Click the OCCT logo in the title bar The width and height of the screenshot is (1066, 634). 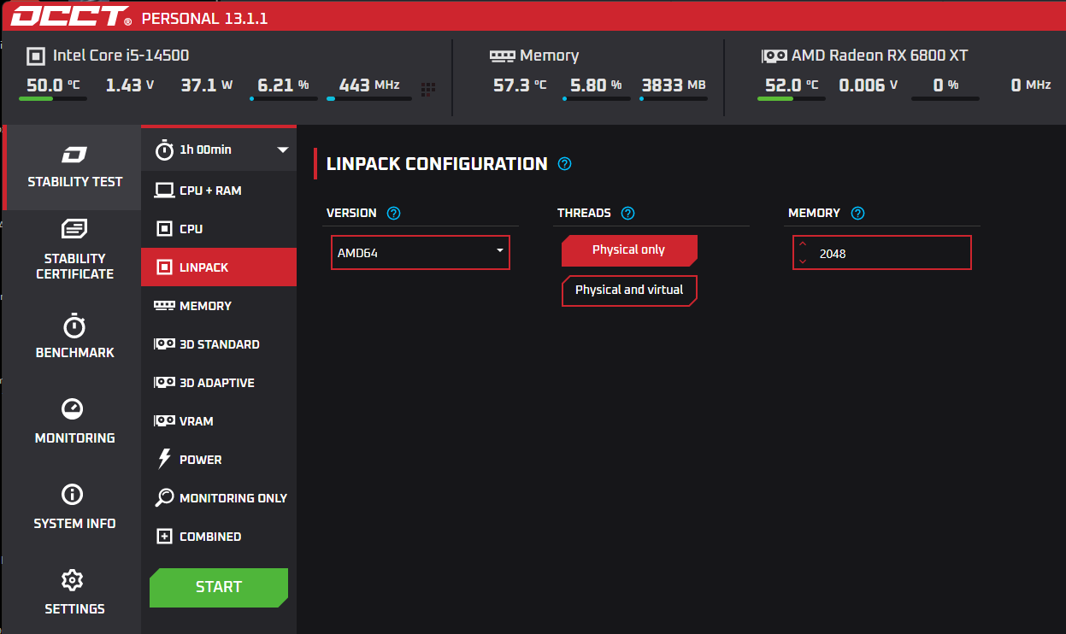click(71, 17)
